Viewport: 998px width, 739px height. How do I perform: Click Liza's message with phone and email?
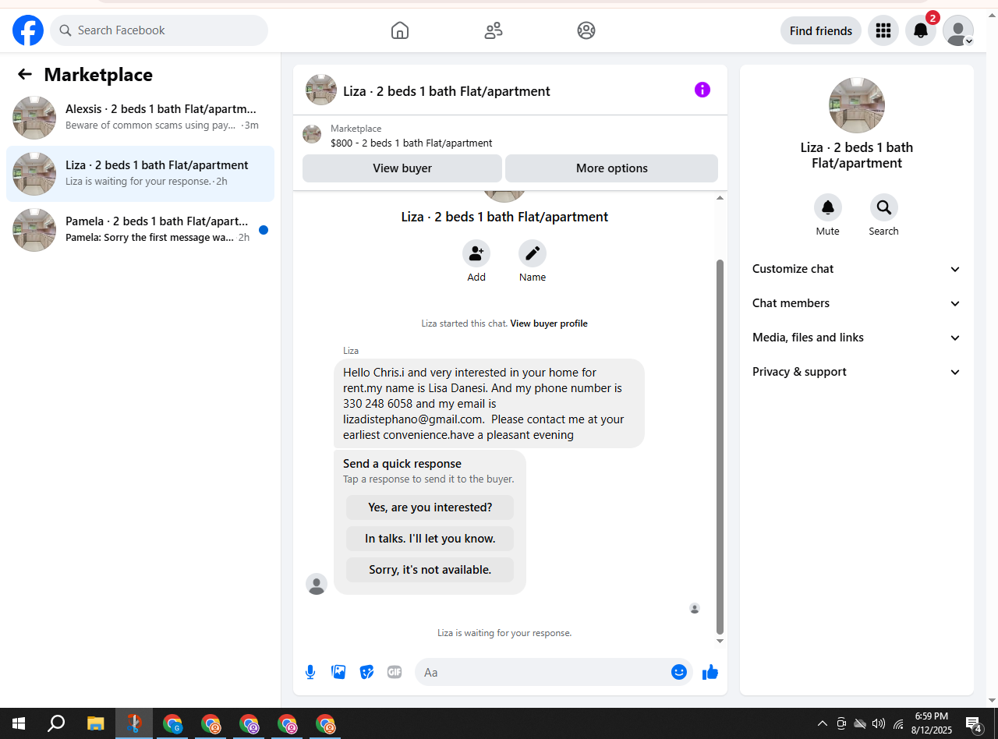coord(489,404)
